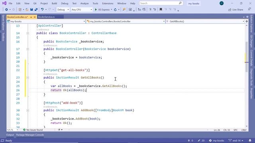Image resolution: width=255 pixels, height=143 pixels.
Task: Open the my_books.Controllers.BooksController type dropdown
Action: click(126, 21)
